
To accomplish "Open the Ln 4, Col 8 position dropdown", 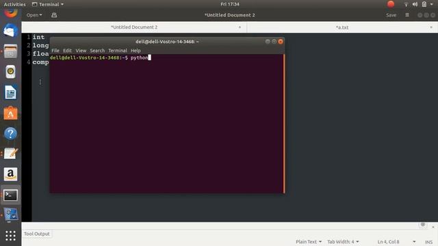I will (x=396, y=241).
